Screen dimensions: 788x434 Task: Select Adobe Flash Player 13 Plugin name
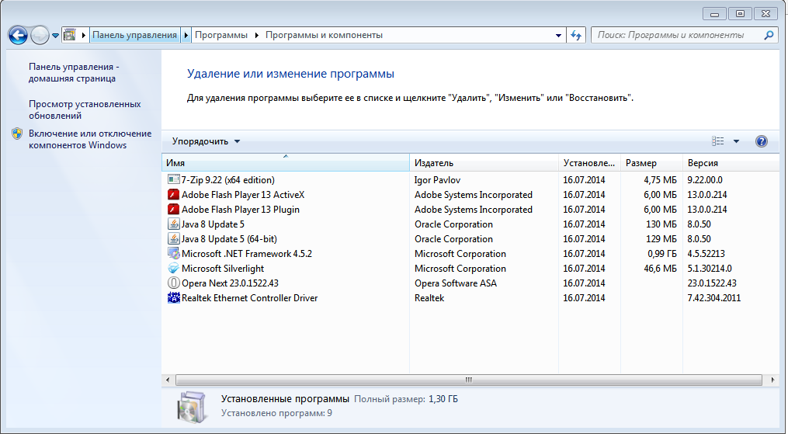tap(241, 209)
